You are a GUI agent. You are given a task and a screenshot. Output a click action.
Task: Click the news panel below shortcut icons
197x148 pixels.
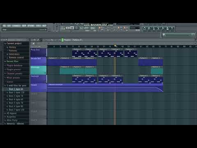(179, 35)
